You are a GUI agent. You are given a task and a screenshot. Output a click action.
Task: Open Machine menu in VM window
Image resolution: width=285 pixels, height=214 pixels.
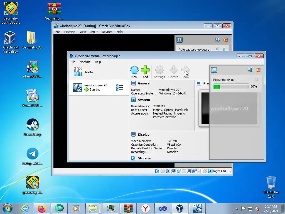point(70,32)
